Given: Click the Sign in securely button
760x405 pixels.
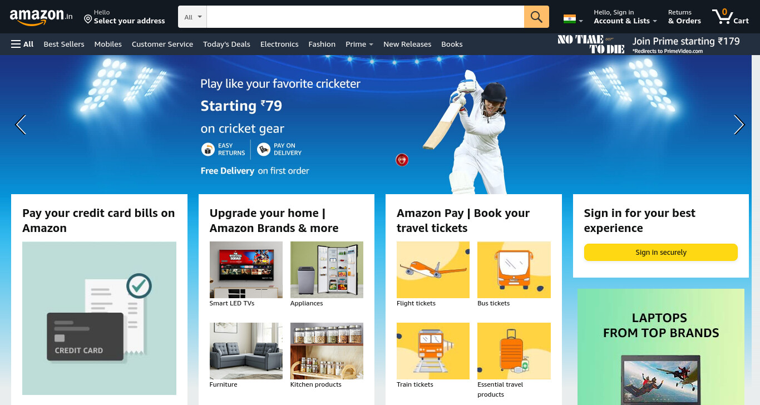Looking at the screenshot, I should pyautogui.click(x=661, y=252).
